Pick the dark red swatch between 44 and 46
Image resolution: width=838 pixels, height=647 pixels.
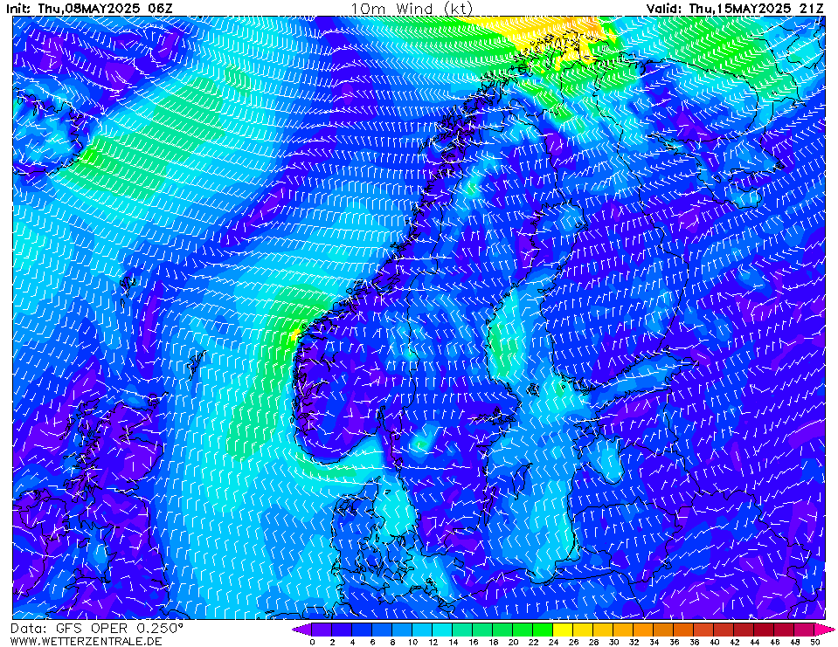pyautogui.click(x=764, y=630)
